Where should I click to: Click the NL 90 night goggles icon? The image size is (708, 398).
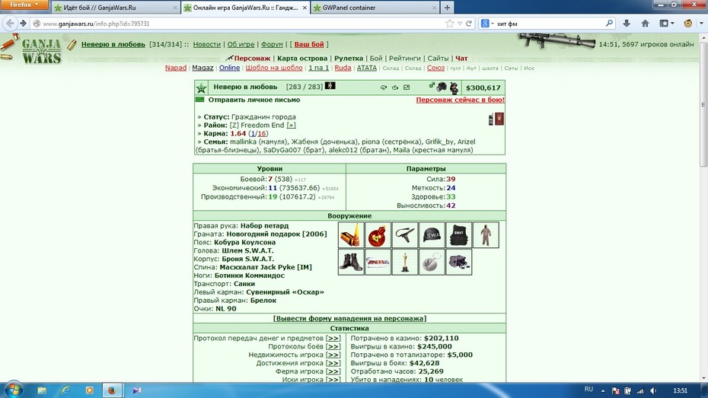point(459,262)
